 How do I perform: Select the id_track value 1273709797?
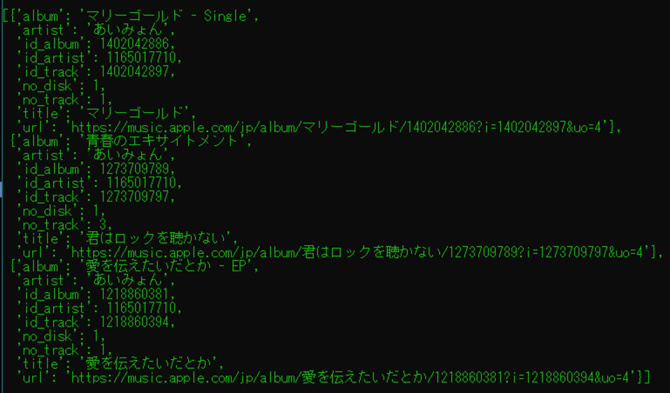point(134,196)
